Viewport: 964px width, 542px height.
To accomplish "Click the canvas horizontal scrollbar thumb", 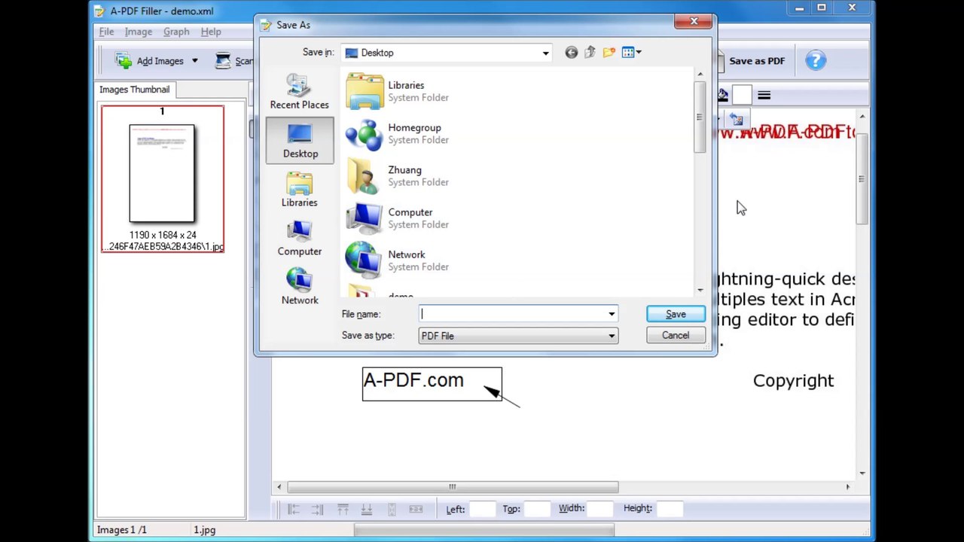I will pyautogui.click(x=453, y=487).
